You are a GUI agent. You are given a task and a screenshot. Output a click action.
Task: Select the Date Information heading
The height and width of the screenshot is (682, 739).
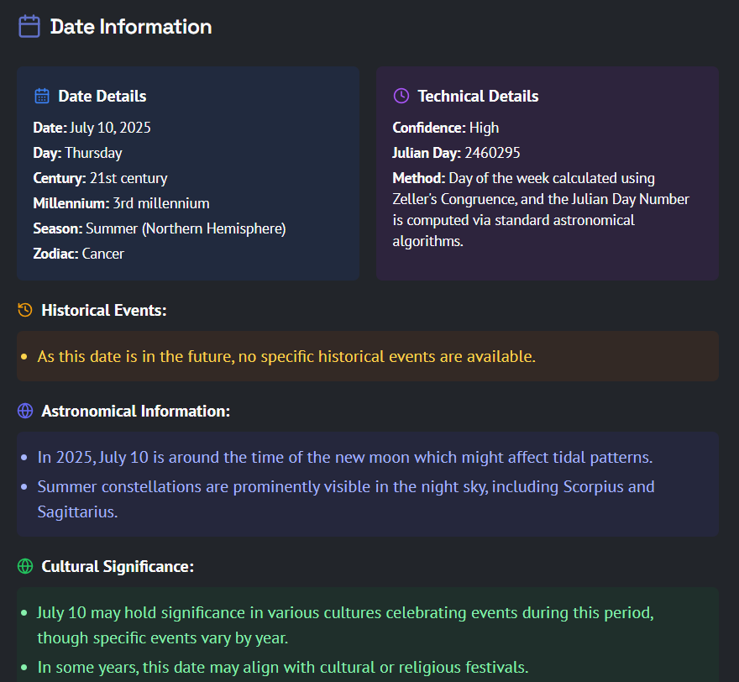131,26
